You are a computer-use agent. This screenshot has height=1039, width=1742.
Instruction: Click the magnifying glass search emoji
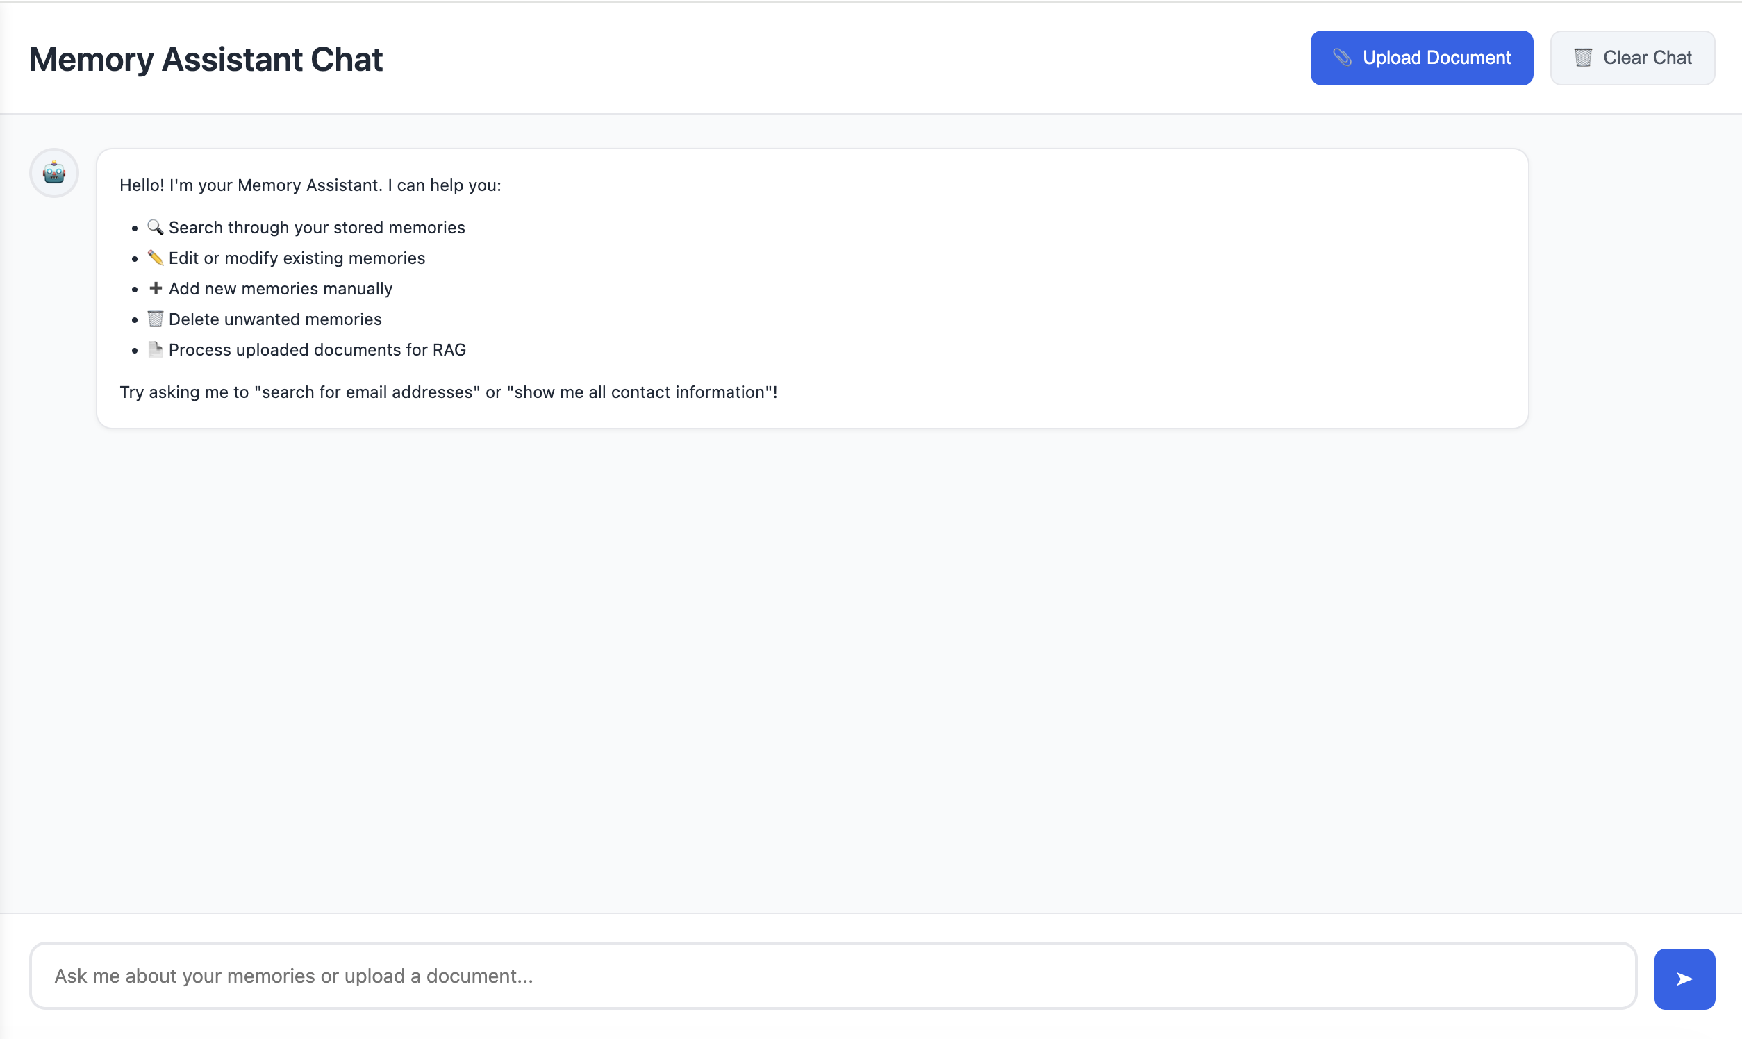(x=156, y=228)
